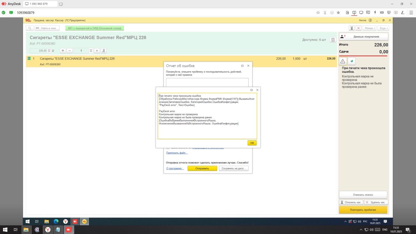Image resolution: width=416 pixels, height=234 pixels.
Task: Click ККТ с передачей в ОФД green button
Action: tap(95, 28)
